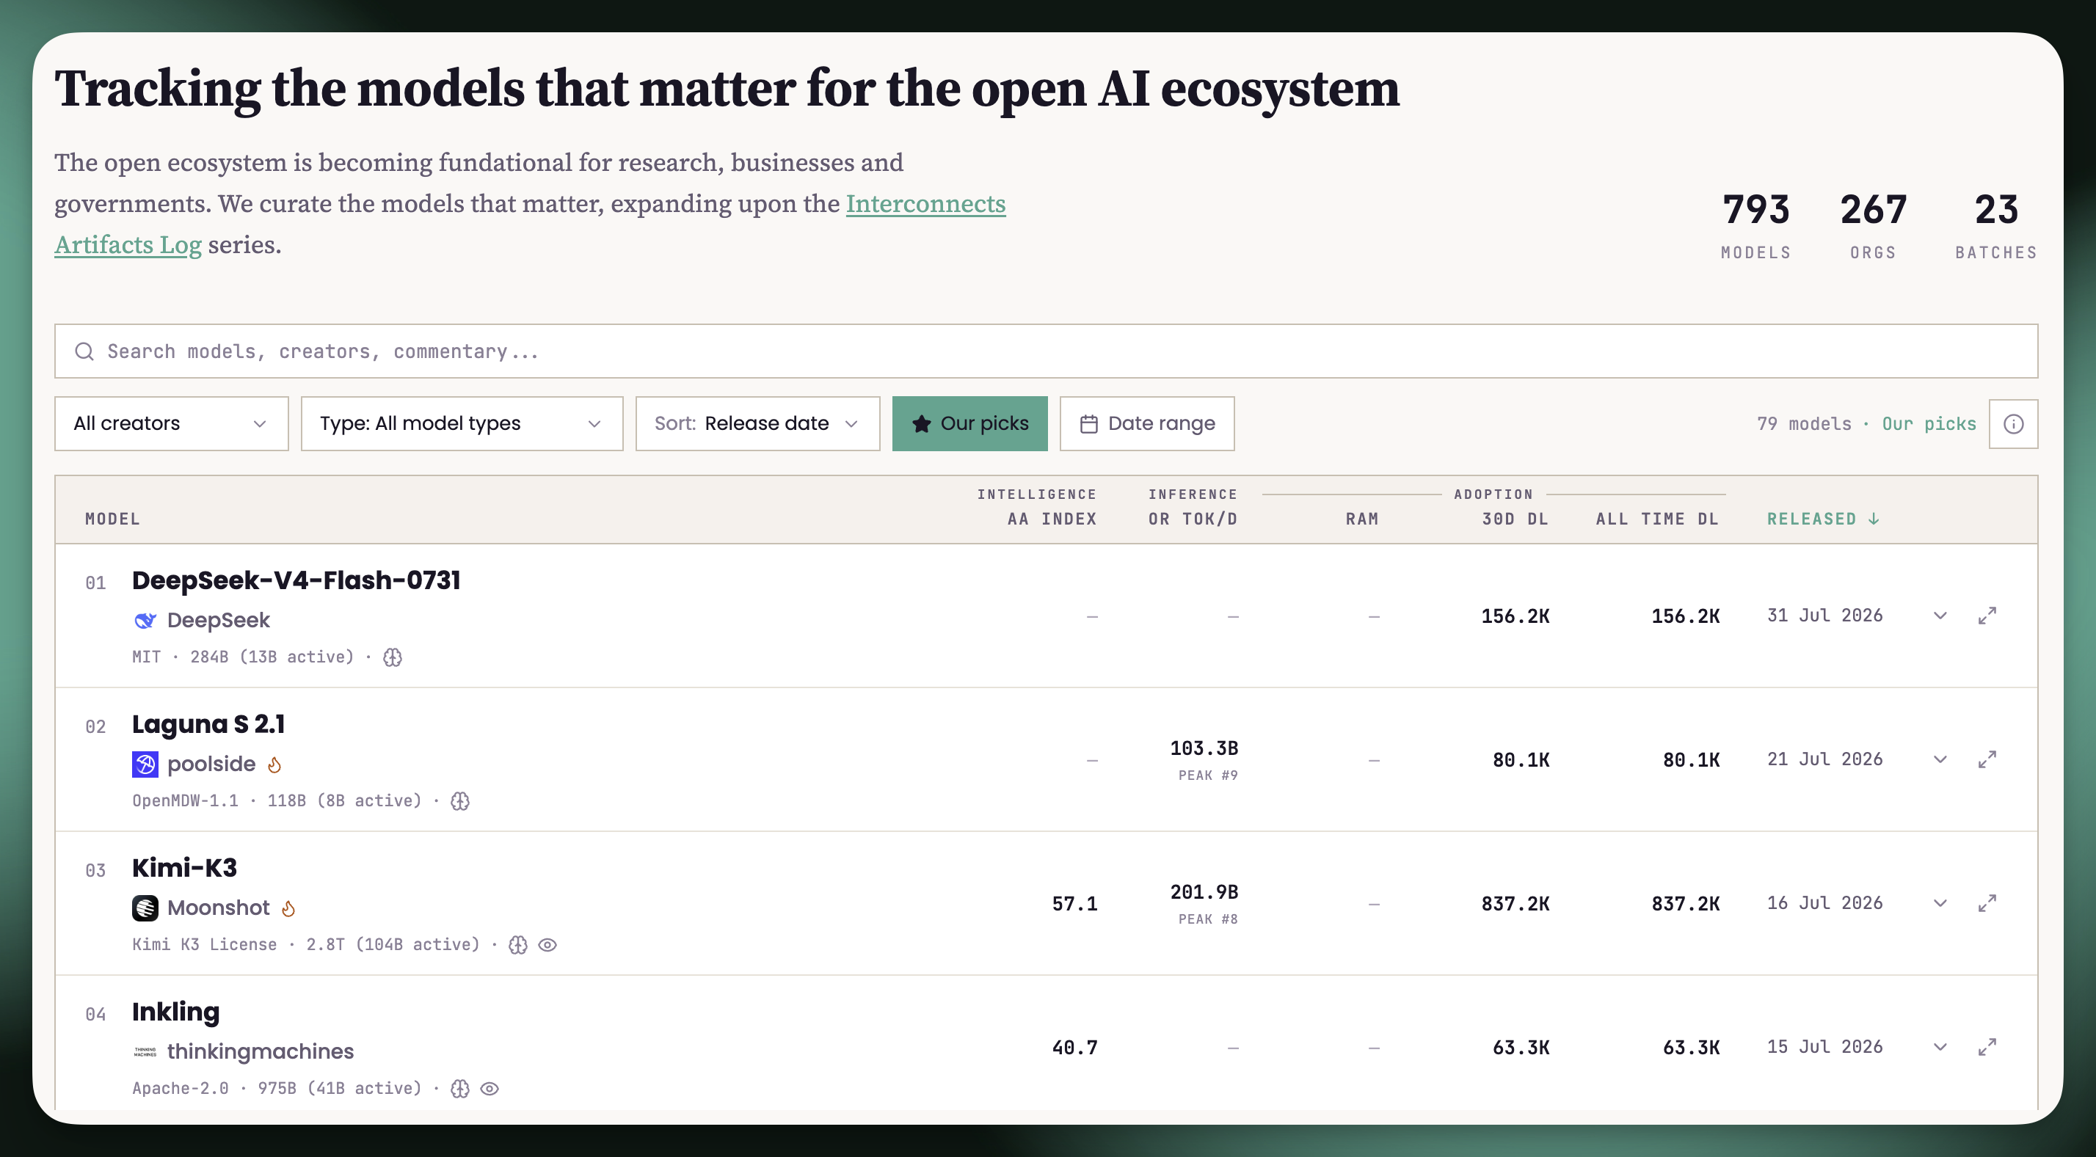Open Type: All model types dropdown
Viewport: 2096px width, 1157px height.
462,424
